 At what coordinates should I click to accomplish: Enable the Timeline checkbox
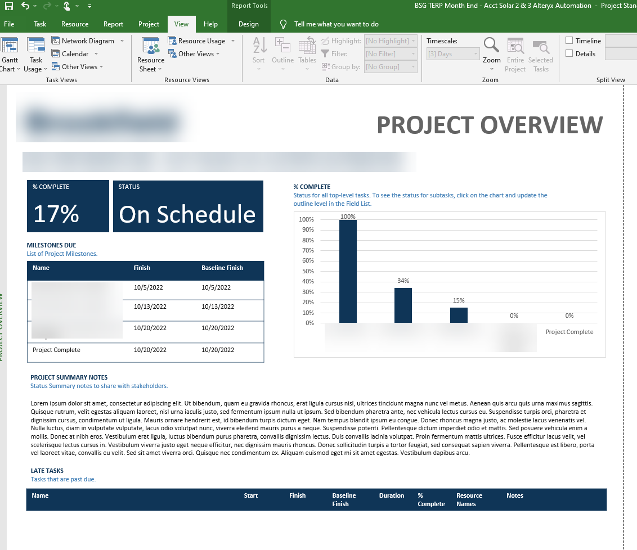click(x=569, y=40)
